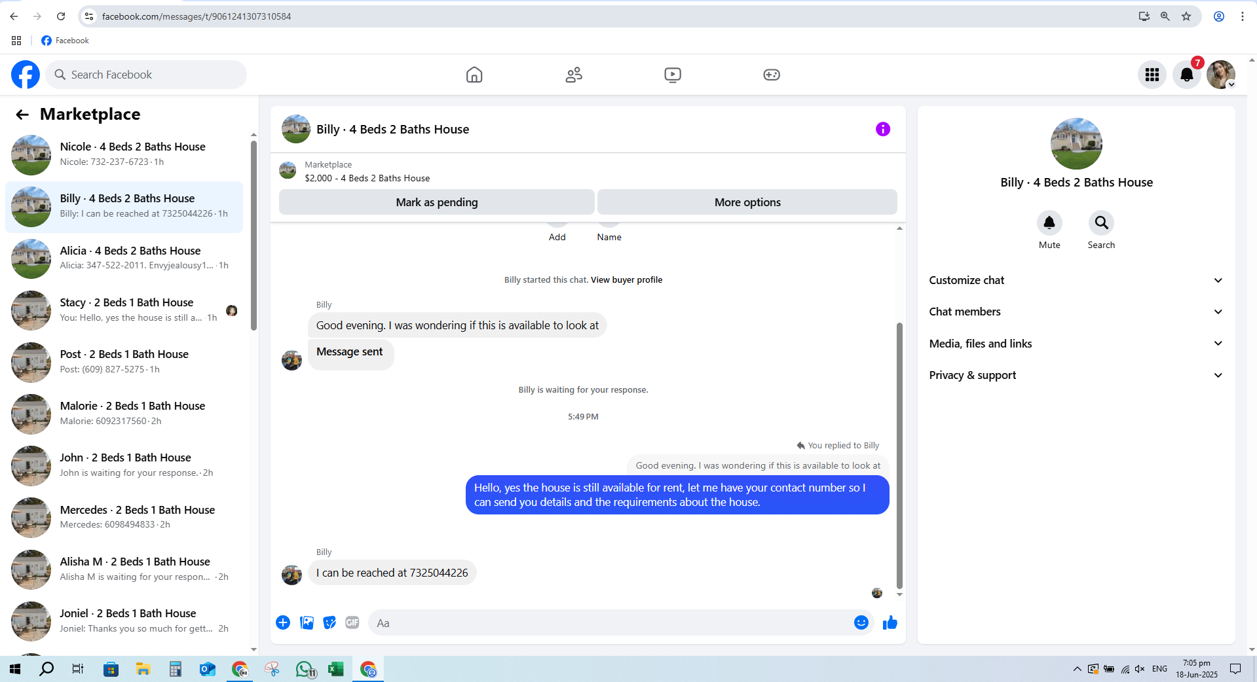Image resolution: width=1257 pixels, height=682 pixels.
Task: Attach a photo in the composer
Action: click(x=307, y=622)
